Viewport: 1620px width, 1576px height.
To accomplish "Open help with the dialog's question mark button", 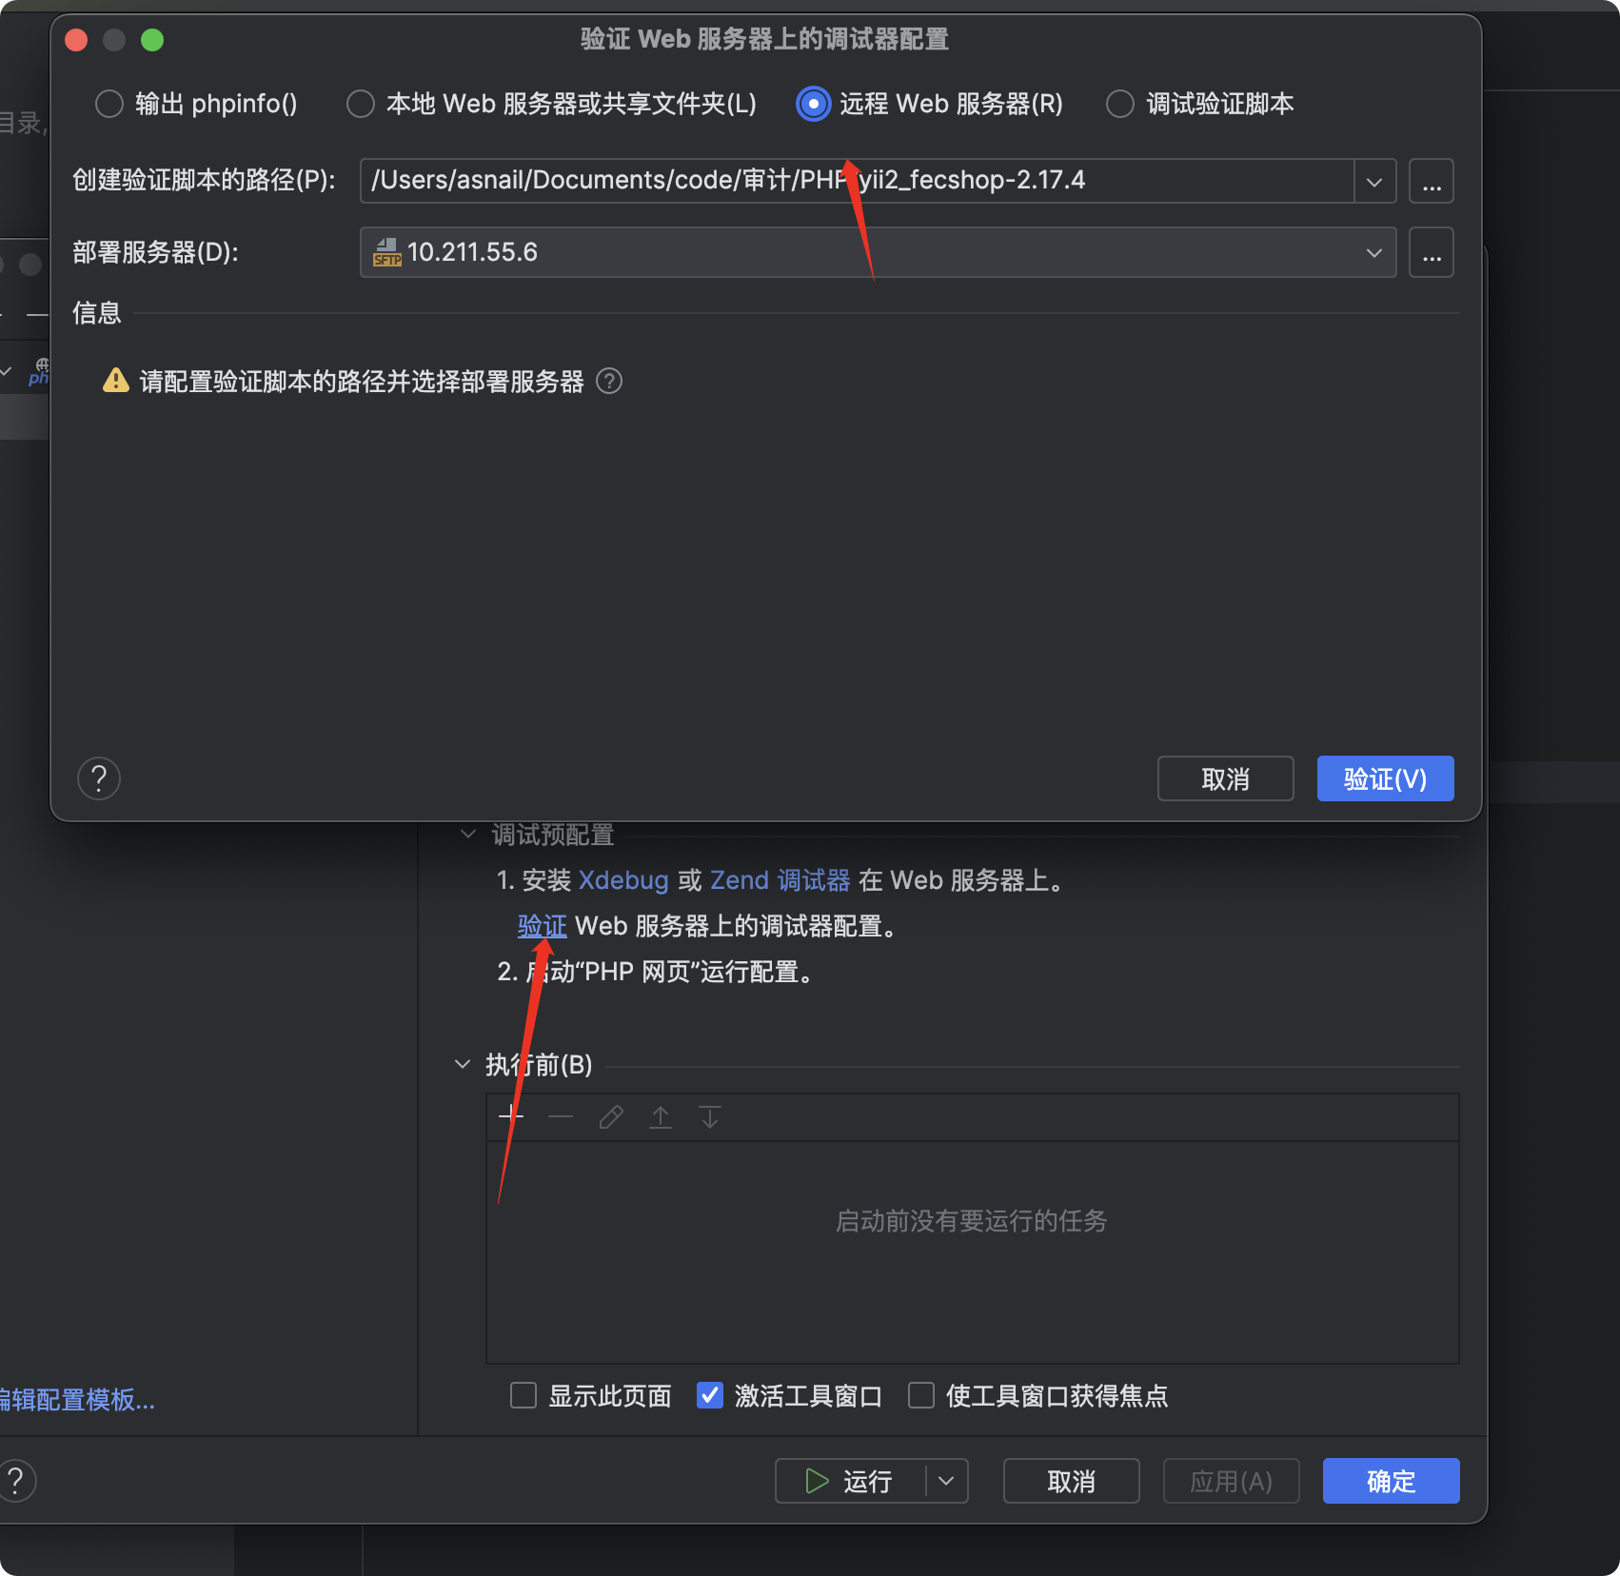I will [x=99, y=778].
